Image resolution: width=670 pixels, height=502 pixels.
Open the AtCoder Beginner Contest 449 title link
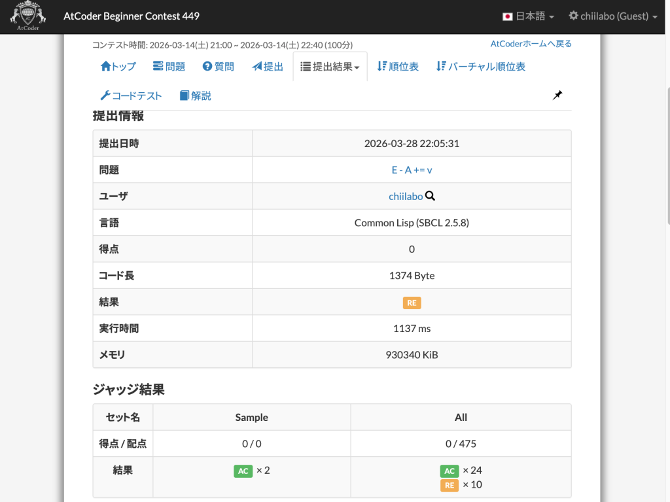pos(131,16)
